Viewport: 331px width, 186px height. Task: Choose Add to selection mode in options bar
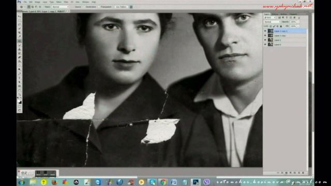(33, 7)
